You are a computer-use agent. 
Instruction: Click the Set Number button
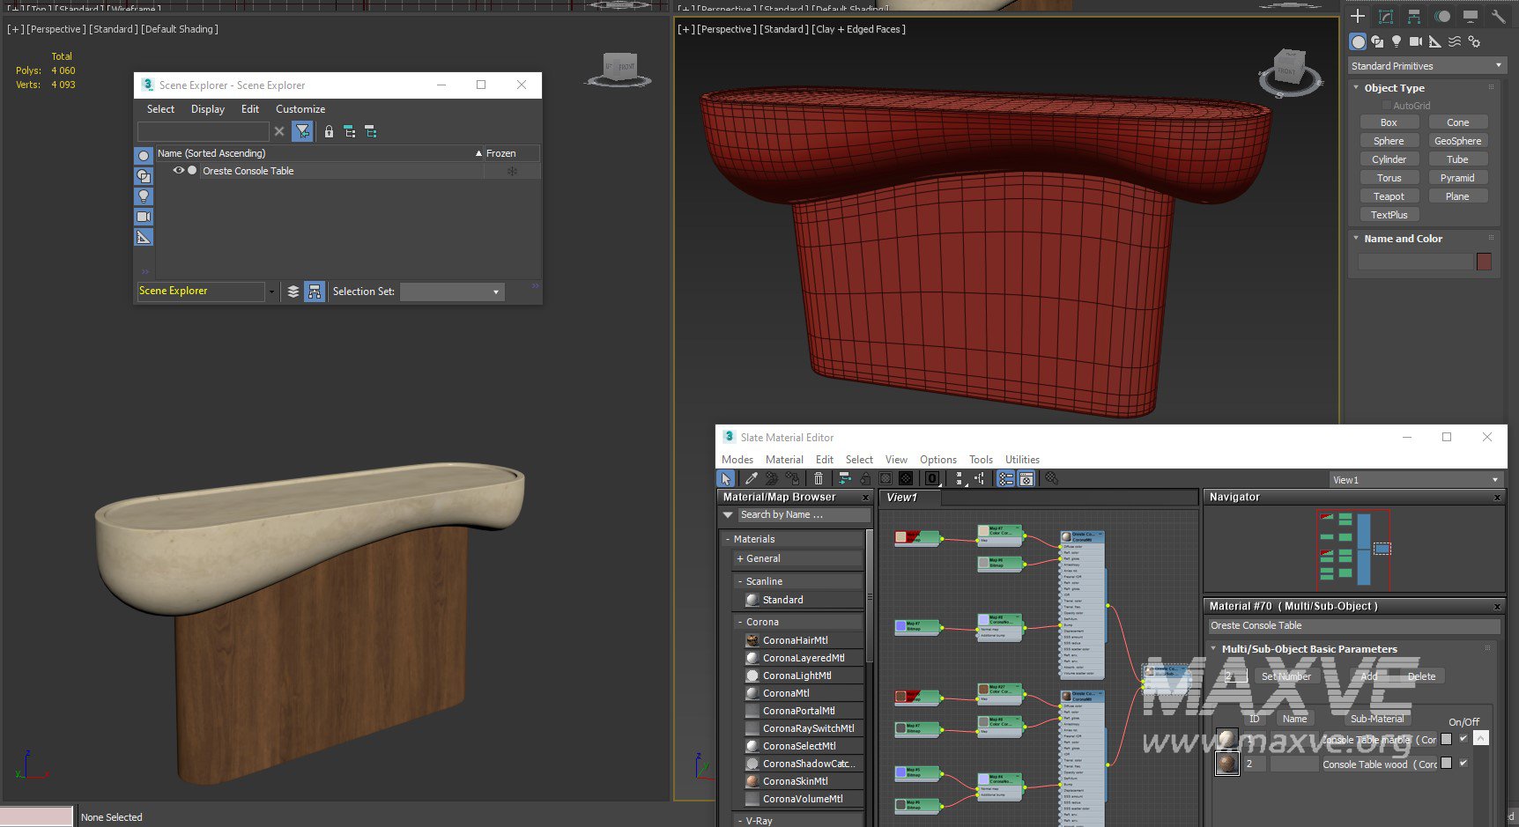tap(1286, 676)
